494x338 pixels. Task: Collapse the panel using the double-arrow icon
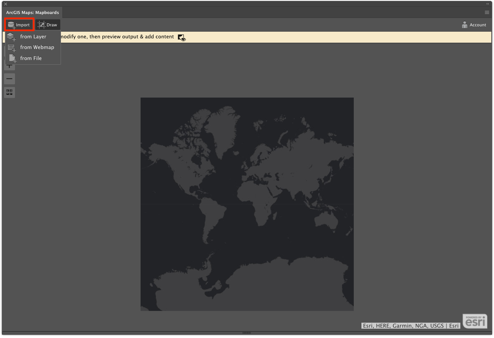coord(488,4)
